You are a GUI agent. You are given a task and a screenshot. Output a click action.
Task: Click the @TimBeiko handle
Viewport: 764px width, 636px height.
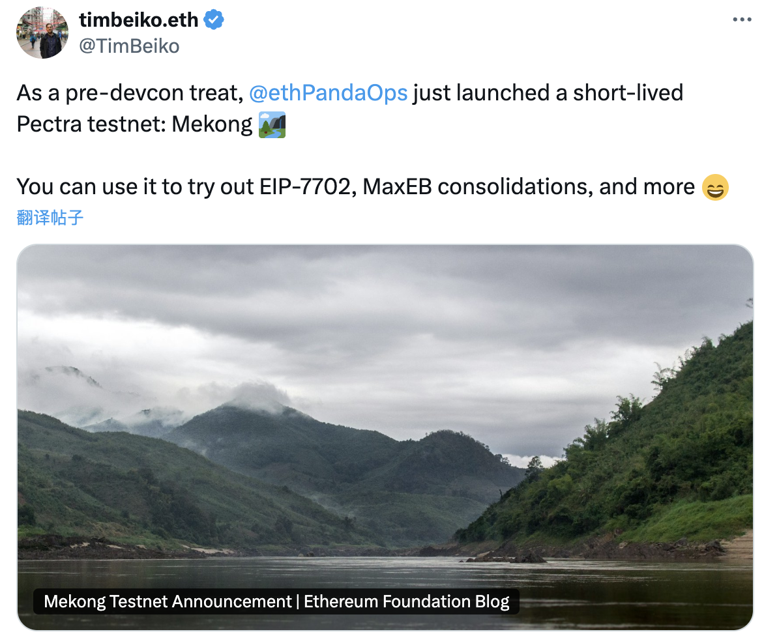coord(128,46)
